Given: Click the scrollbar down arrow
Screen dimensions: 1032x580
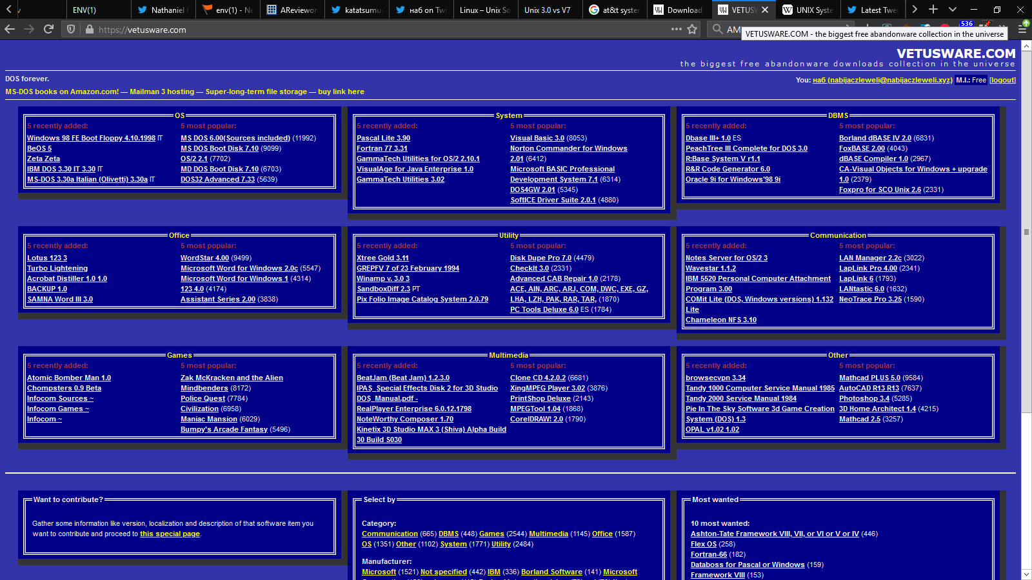Looking at the screenshot, I should click(1026, 574).
